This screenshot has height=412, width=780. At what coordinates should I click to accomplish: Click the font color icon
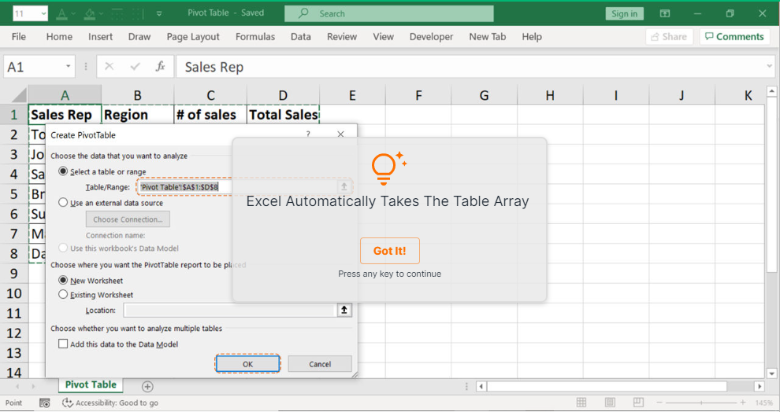[62, 14]
